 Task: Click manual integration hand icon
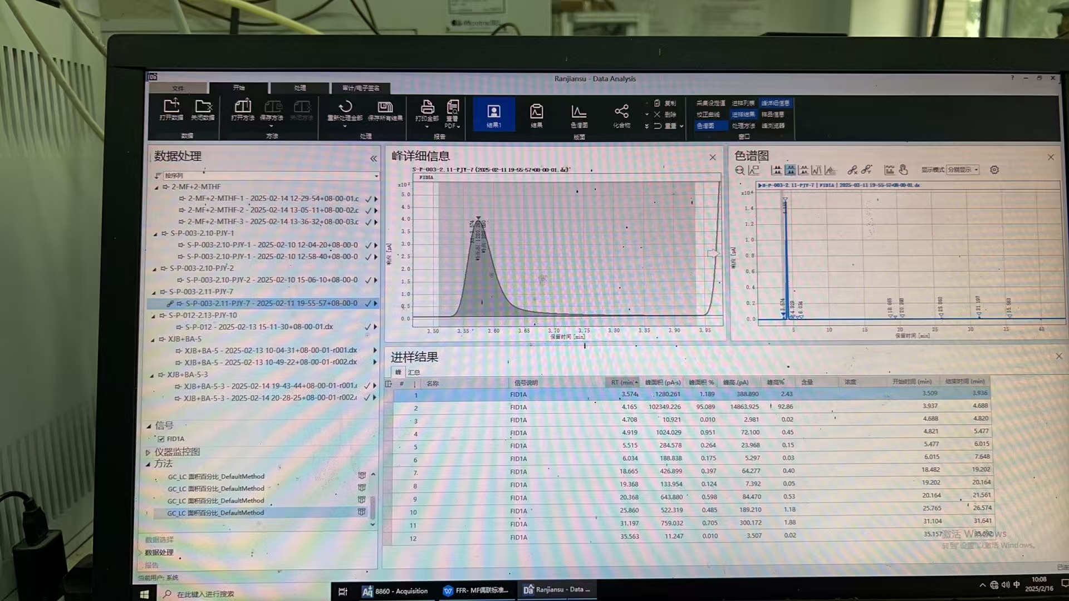[x=903, y=170]
